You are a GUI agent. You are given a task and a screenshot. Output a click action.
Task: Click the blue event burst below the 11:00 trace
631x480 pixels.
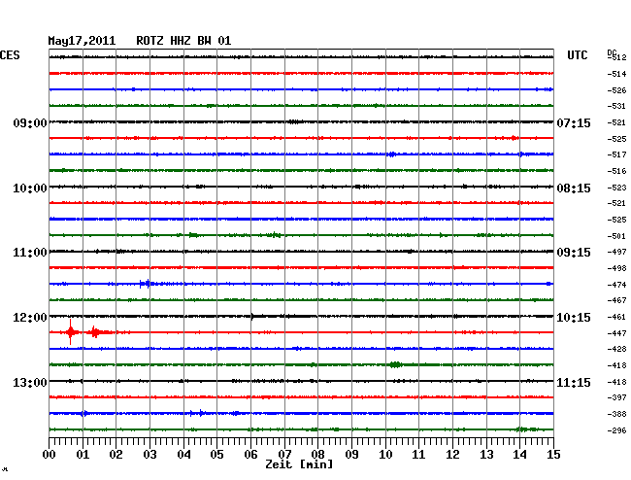146,284
